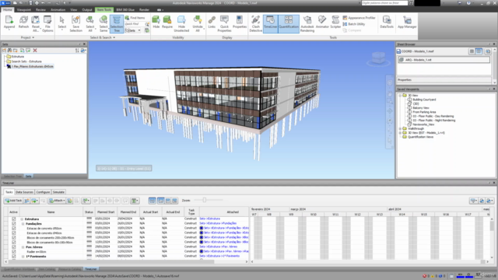Open the Viewpoint ribbon tab
The height and width of the screenshot is (280, 498).
24,10
